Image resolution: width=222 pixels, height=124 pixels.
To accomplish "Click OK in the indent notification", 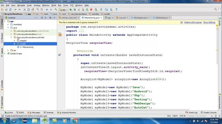I will pos(181,22).
